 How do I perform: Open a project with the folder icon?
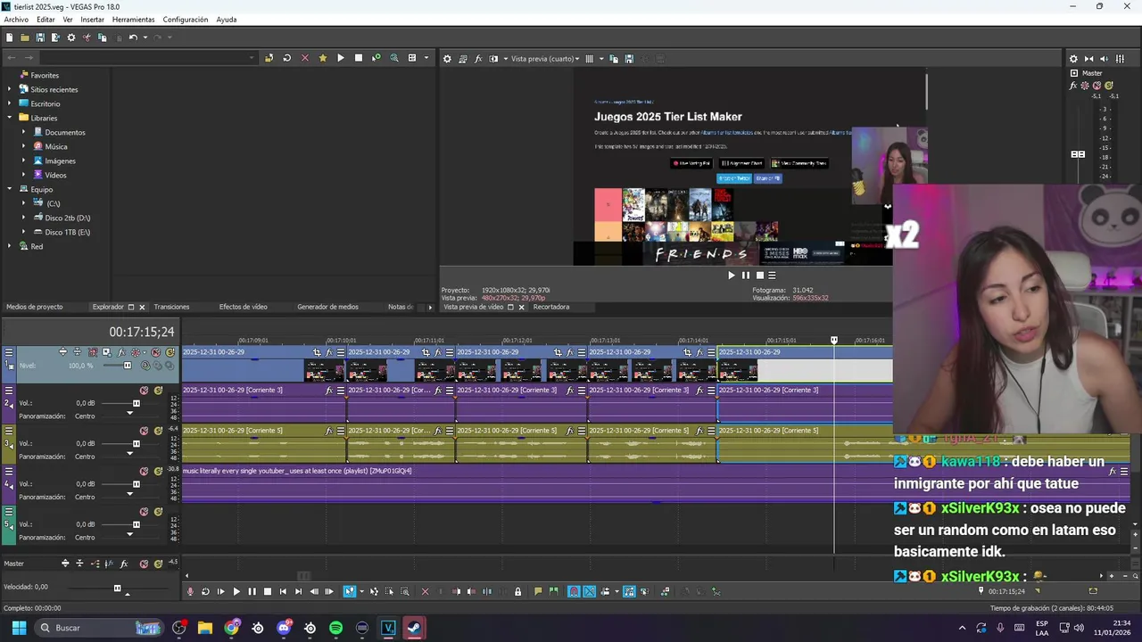(x=25, y=37)
